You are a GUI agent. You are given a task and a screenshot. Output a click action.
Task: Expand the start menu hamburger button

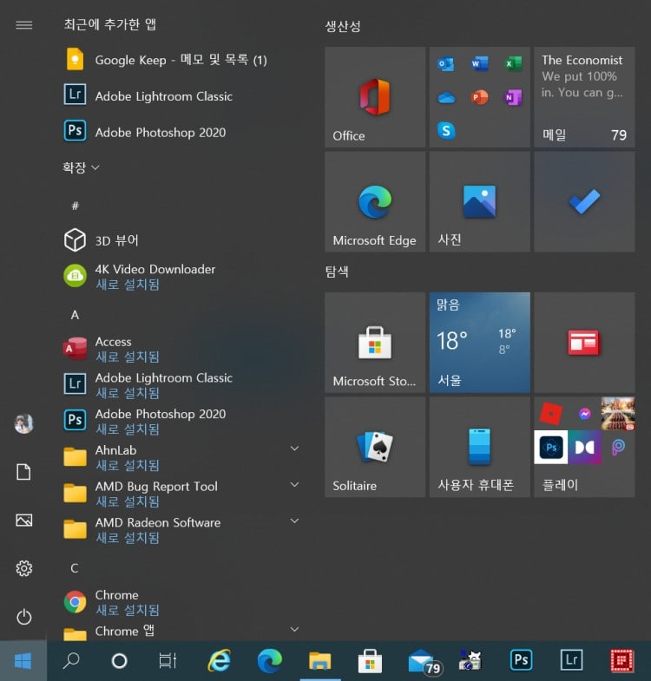coord(24,25)
